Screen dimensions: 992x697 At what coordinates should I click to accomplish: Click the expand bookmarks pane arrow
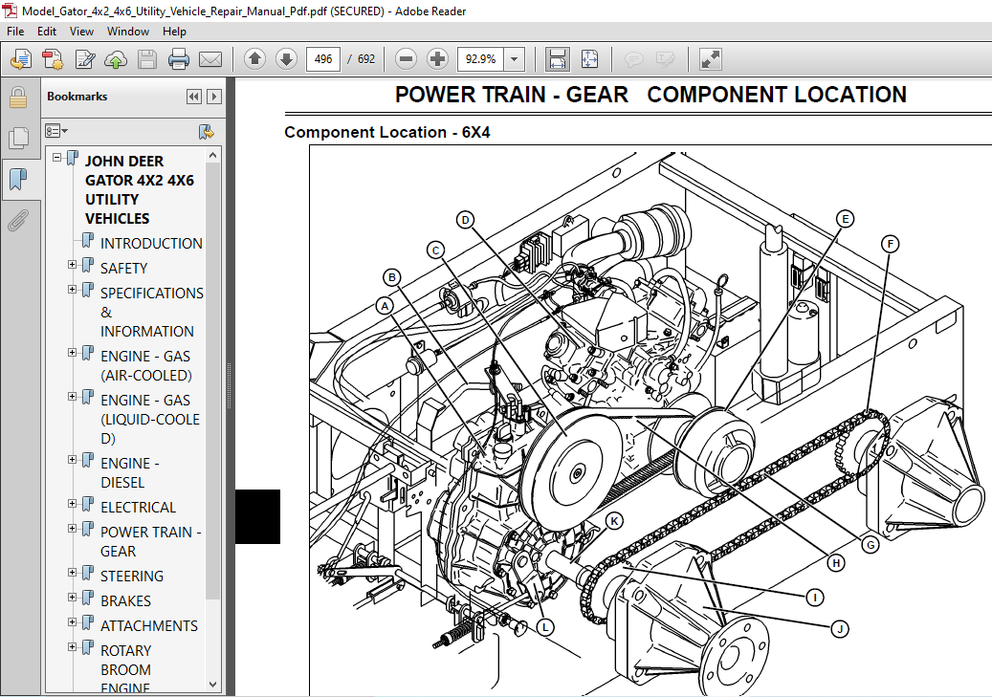[x=214, y=97]
